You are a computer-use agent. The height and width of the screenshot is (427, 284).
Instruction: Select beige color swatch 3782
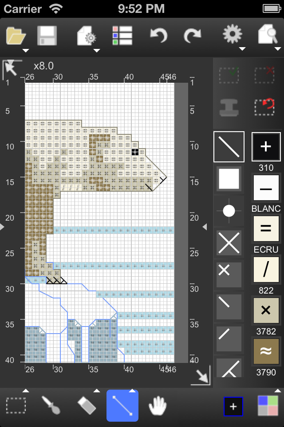[x=266, y=310]
